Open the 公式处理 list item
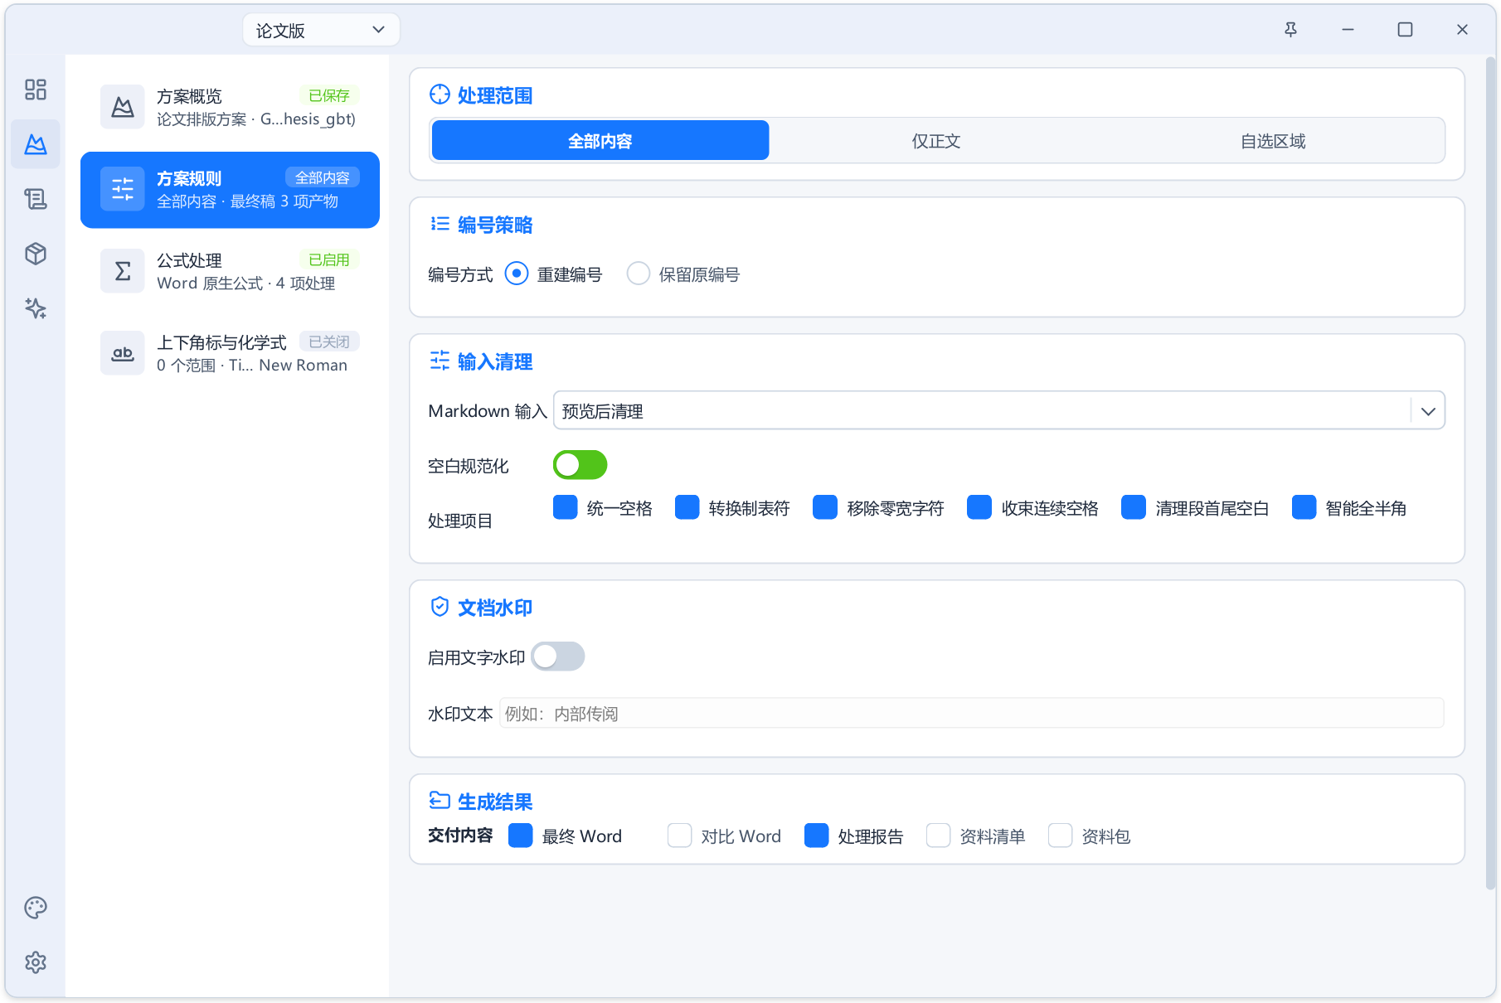 pos(230,271)
